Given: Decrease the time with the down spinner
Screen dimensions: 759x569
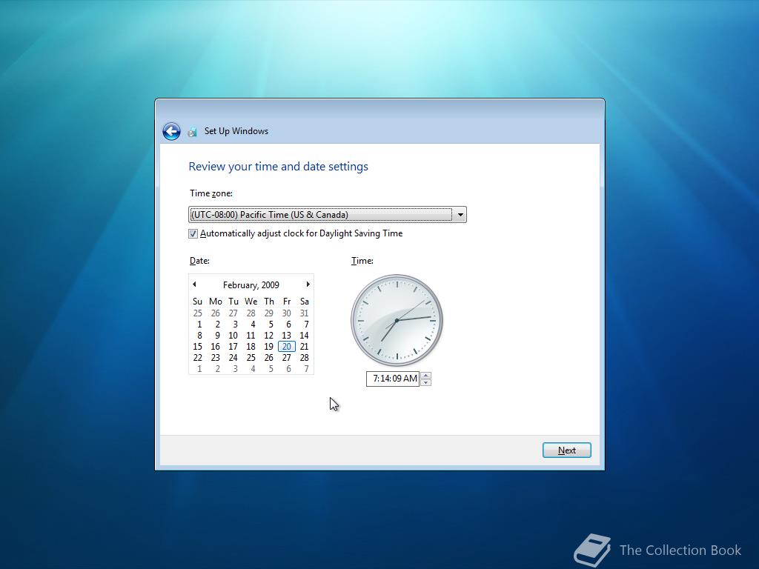Looking at the screenshot, I should click(x=425, y=382).
